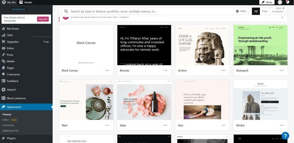Image resolution: width=294 pixels, height=143 pixels.
Task: Open options menu for Blank Canvas theme
Action: (107, 70)
